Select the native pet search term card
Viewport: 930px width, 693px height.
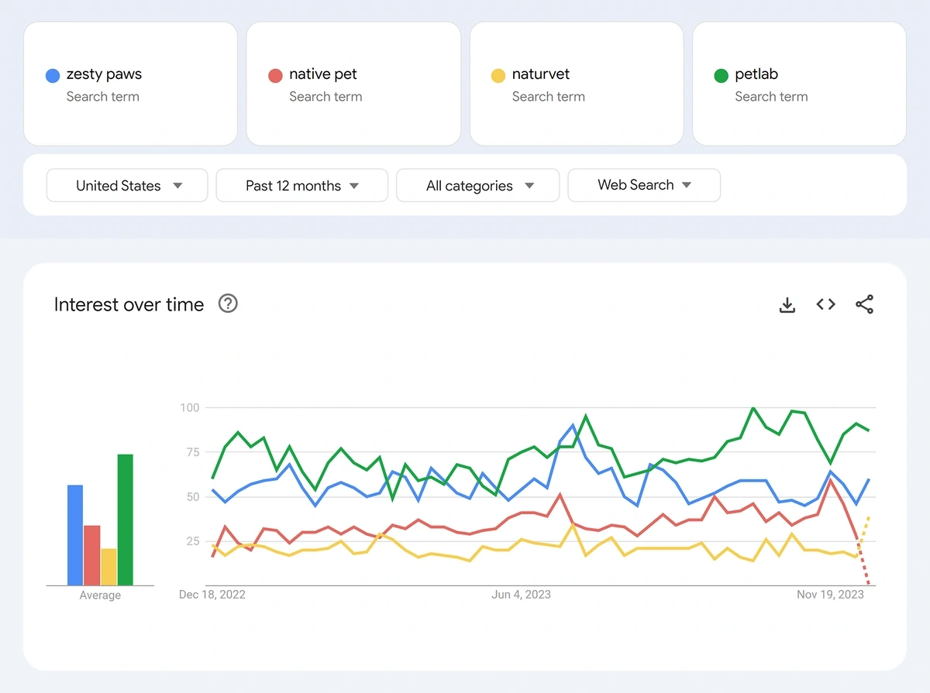353,84
